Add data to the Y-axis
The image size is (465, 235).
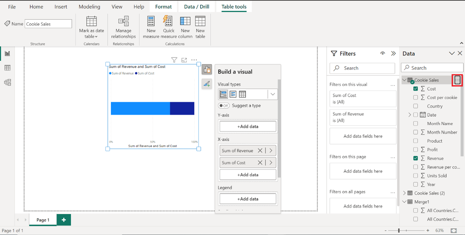coord(247,126)
